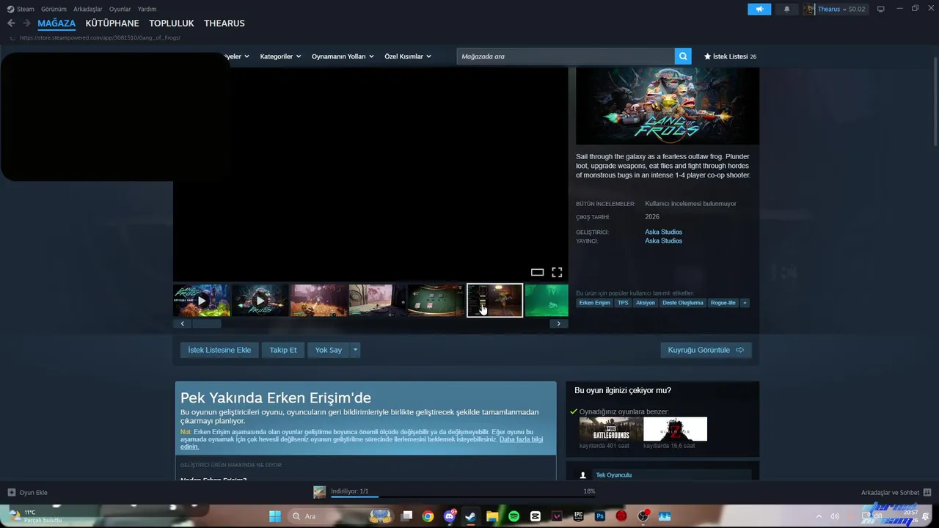Expand the Özel Kısımlar menu
Viewport: 939px width, 528px height.
(x=408, y=56)
